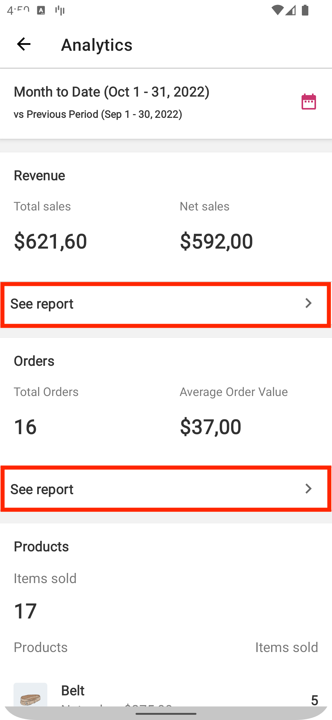Tap the Total sales amount $621,60
Image resolution: width=332 pixels, height=720 pixels.
coord(50,241)
